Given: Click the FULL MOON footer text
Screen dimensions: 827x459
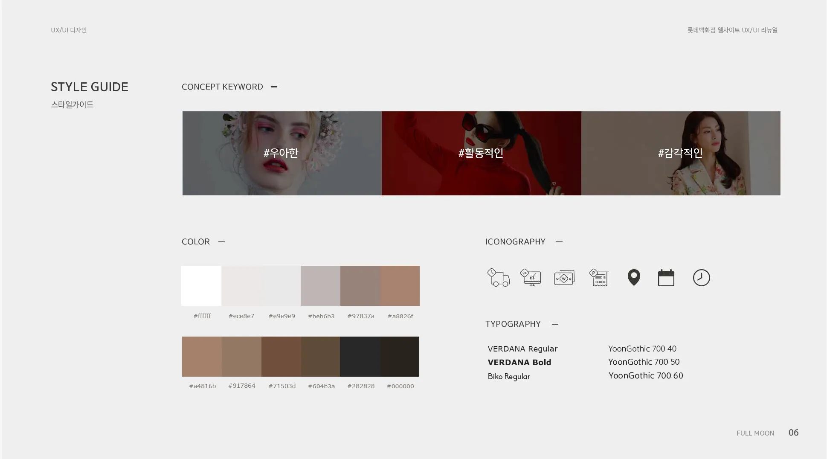Looking at the screenshot, I should tap(755, 433).
